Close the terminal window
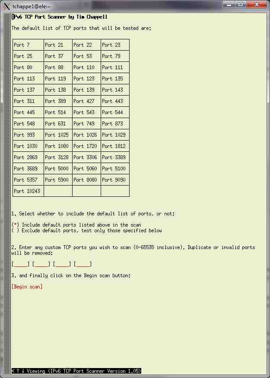Screen dimensions: 270x378 (x=257, y=4)
